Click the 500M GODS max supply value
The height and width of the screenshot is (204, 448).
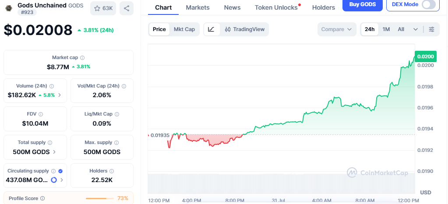(102, 152)
